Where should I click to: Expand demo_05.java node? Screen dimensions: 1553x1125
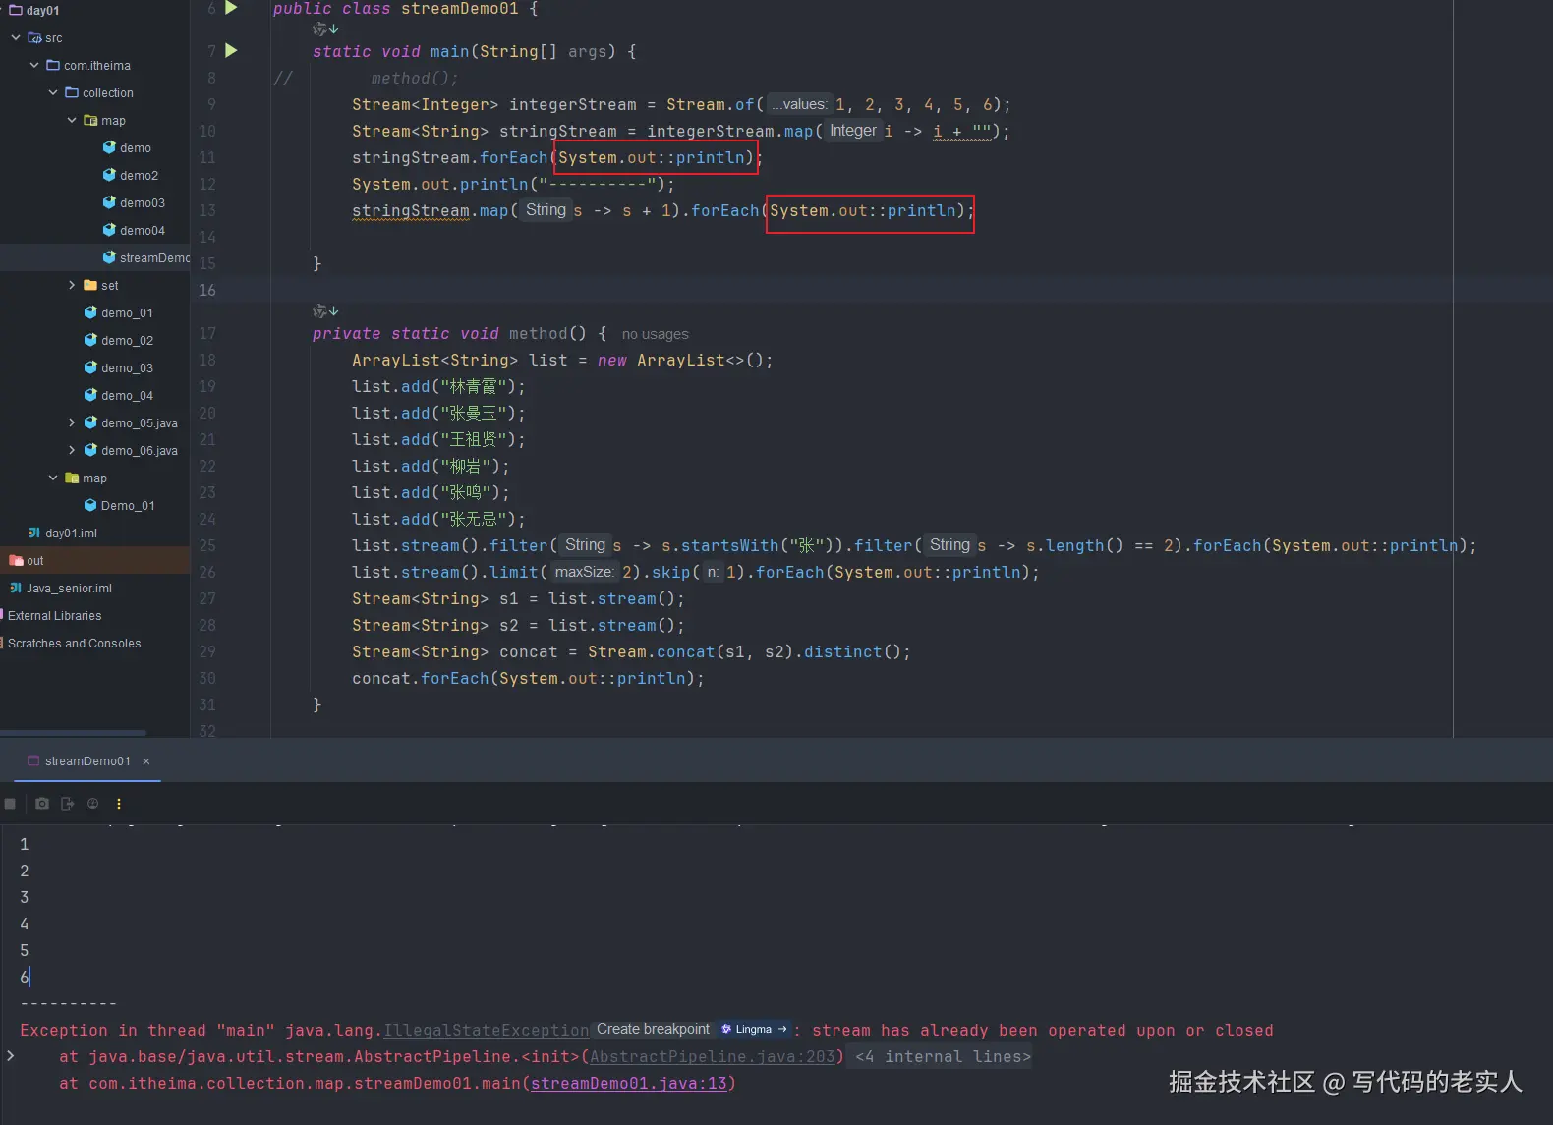click(x=72, y=422)
